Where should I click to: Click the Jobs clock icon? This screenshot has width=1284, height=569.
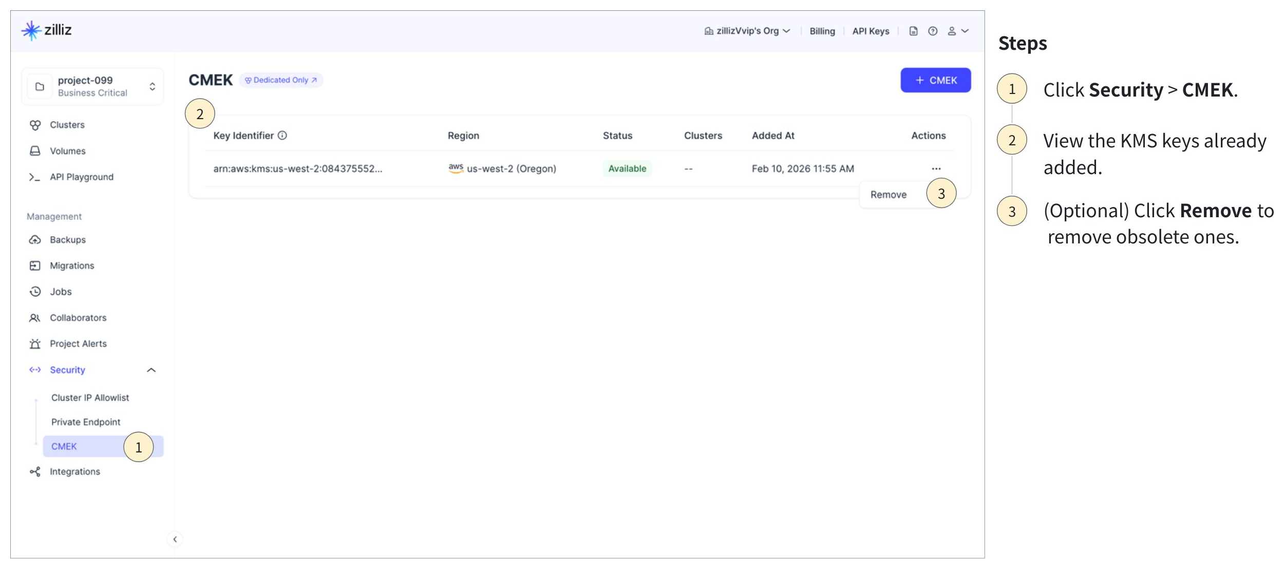[x=35, y=292]
